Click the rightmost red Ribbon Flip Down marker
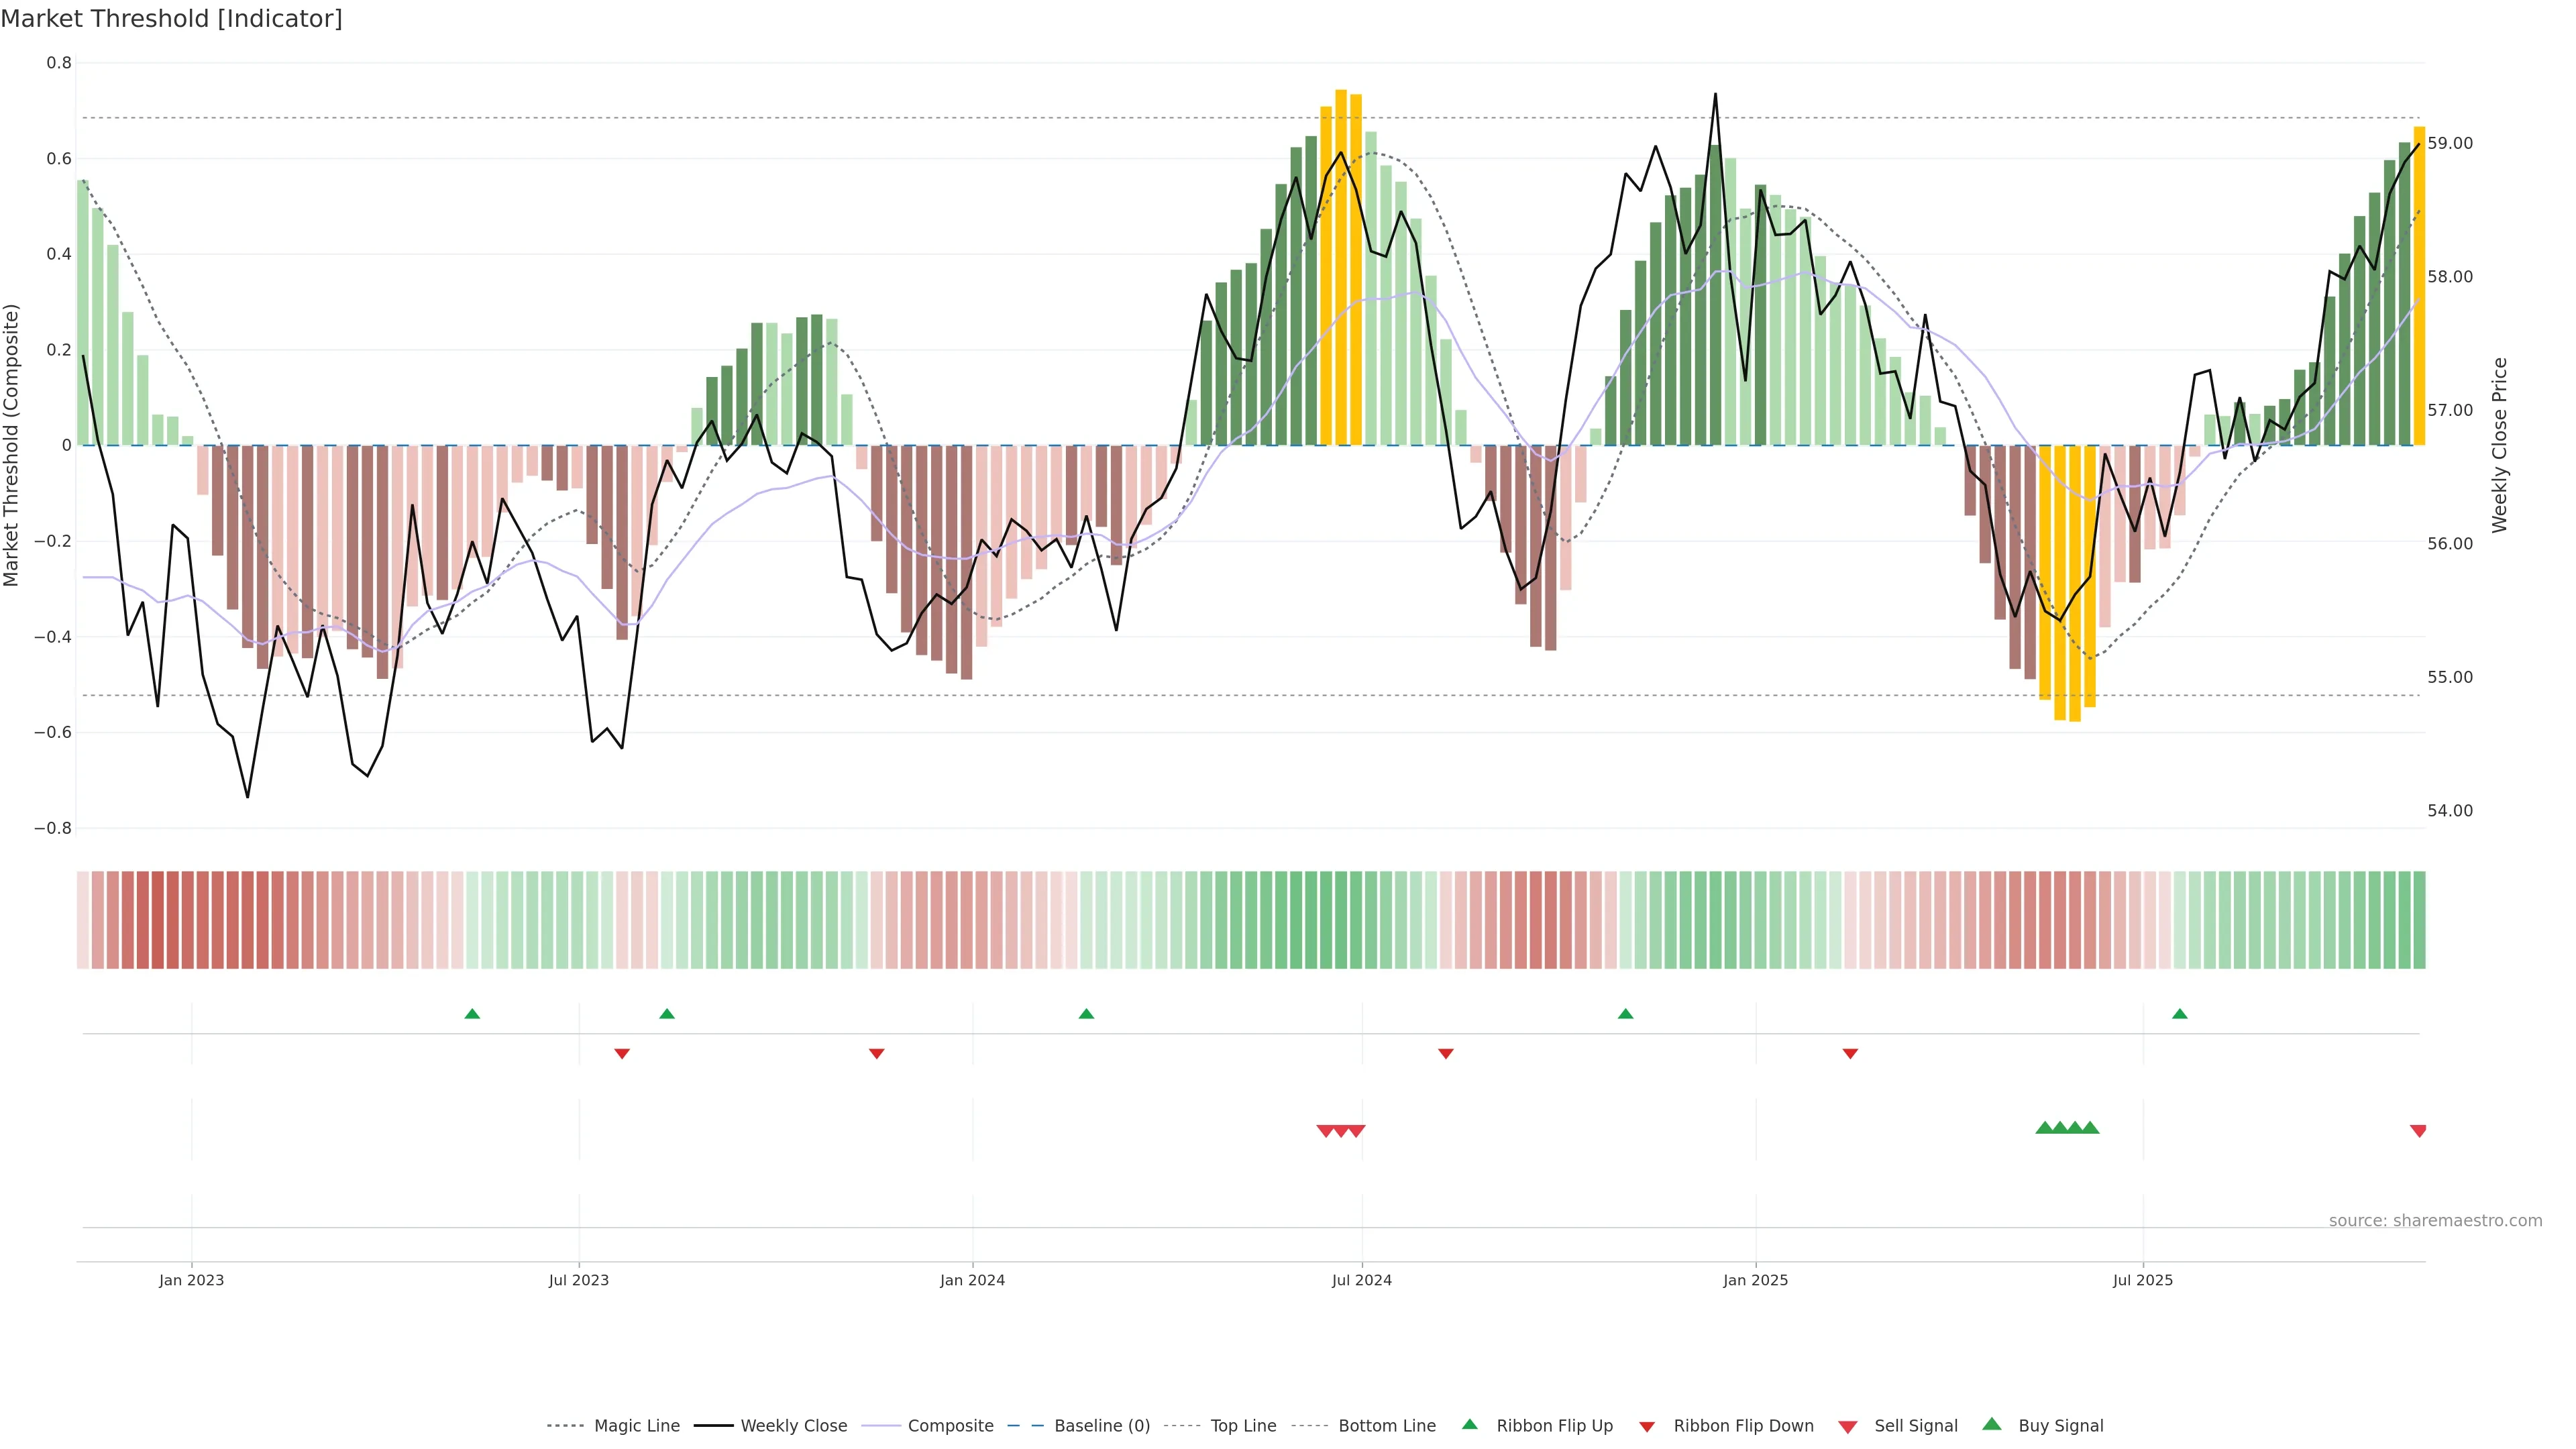 coord(1850,1054)
